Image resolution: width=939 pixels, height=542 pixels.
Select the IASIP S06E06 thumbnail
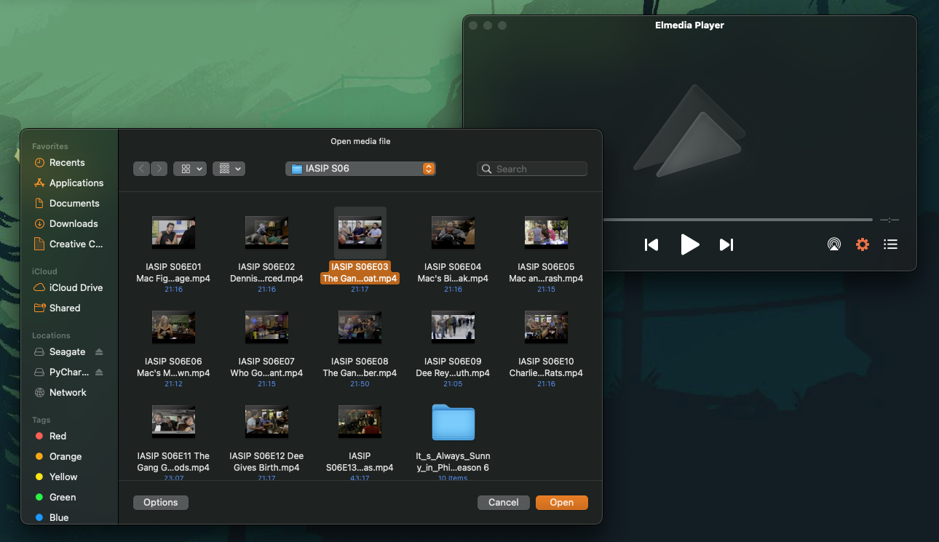tap(173, 327)
